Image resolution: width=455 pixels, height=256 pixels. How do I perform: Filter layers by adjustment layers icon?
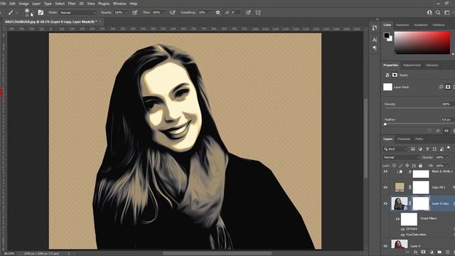[420, 149]
